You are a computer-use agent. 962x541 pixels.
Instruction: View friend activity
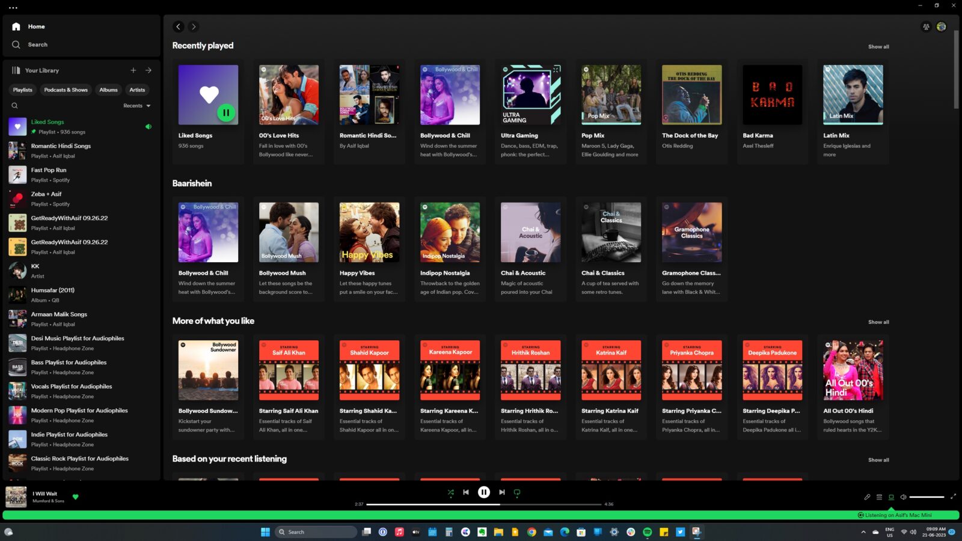925,26
